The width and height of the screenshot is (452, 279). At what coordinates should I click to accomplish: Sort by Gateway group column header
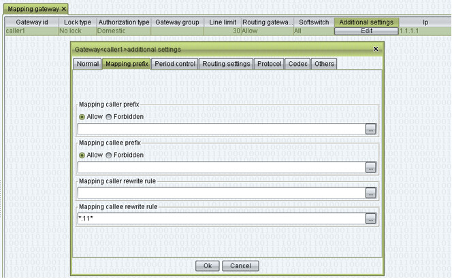(177, 22)
